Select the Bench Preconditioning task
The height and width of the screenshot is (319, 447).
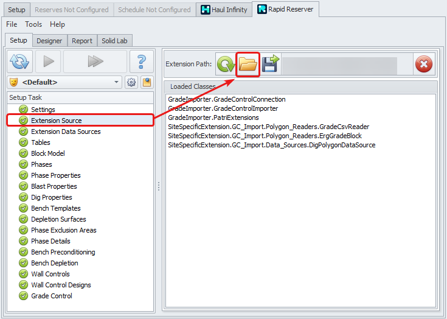[x=63, y=252]
